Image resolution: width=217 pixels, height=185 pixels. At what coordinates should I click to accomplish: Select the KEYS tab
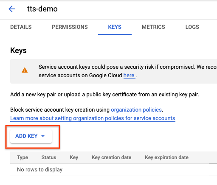point(115,27)
